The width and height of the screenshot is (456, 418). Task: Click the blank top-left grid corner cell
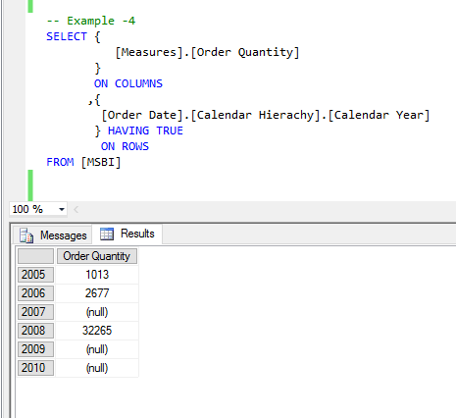35,256
